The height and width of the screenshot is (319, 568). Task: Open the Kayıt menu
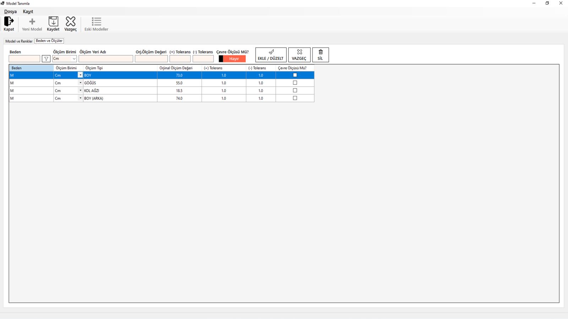pos(28,12)
